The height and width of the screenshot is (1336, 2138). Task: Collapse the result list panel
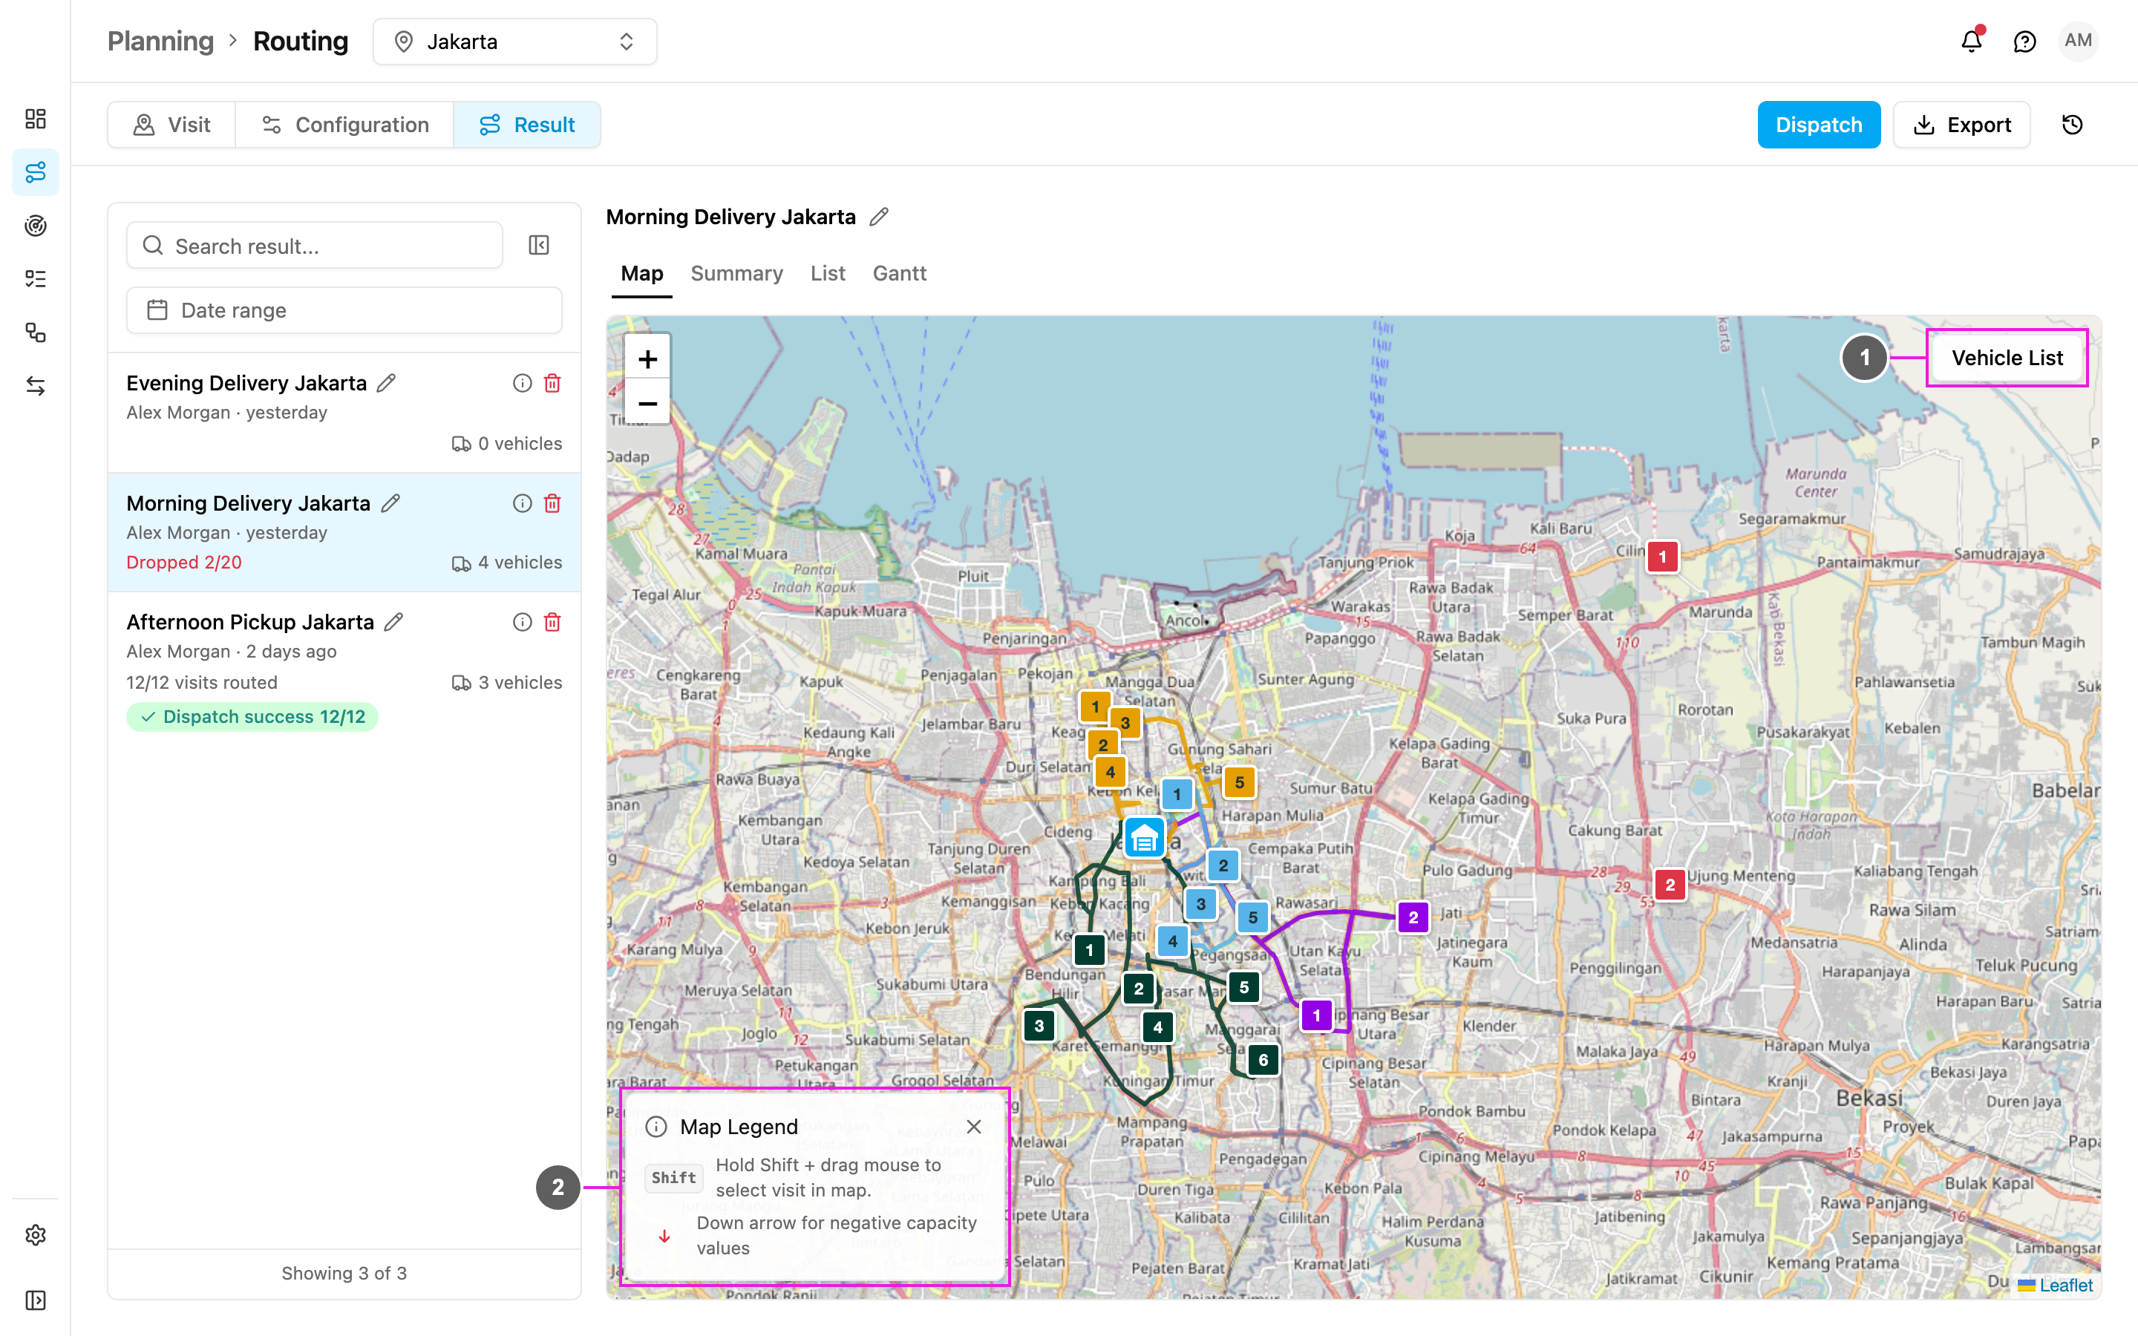(539, 245)
